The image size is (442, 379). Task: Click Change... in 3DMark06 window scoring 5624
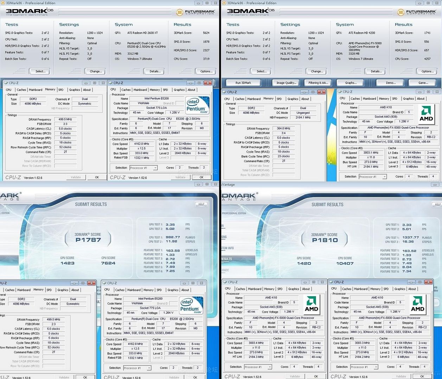[96, 71]
